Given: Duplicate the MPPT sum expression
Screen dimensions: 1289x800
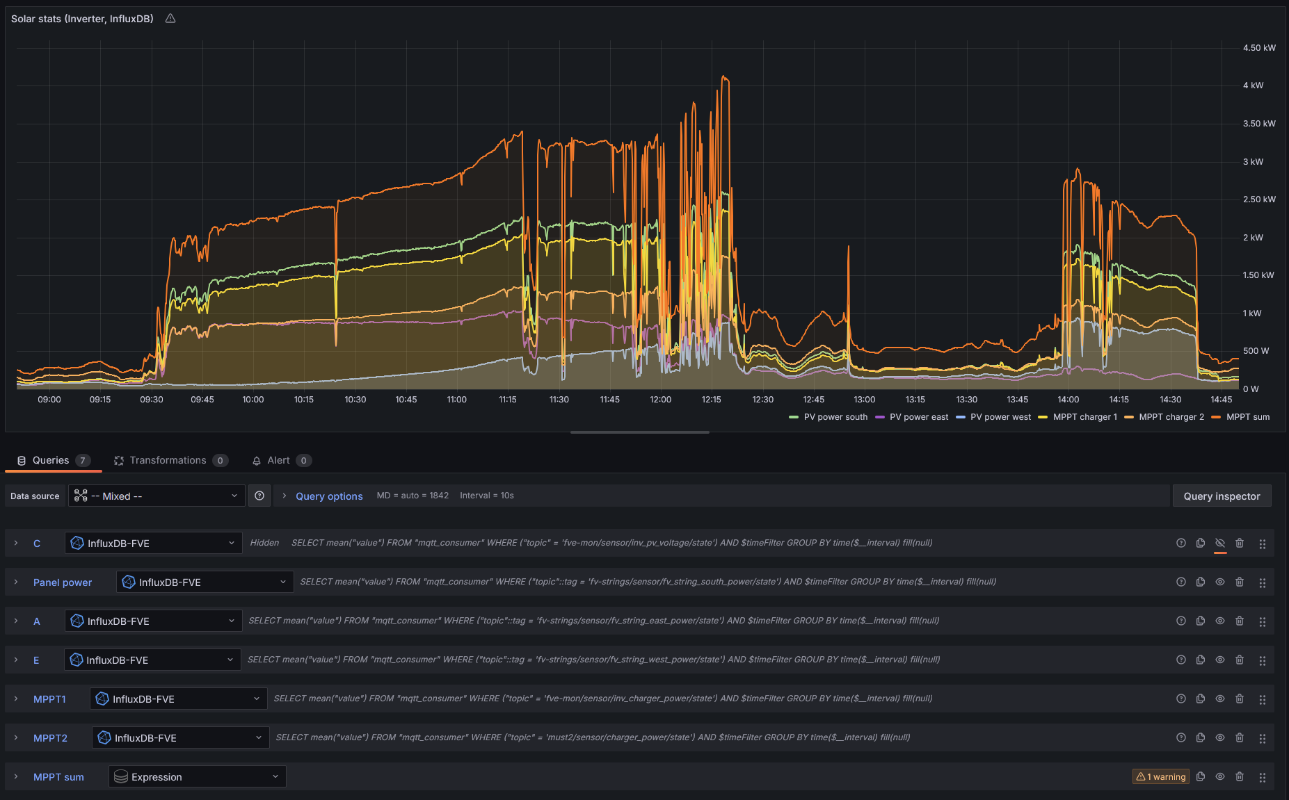Looking at the screenshot, I should 1201,776.
